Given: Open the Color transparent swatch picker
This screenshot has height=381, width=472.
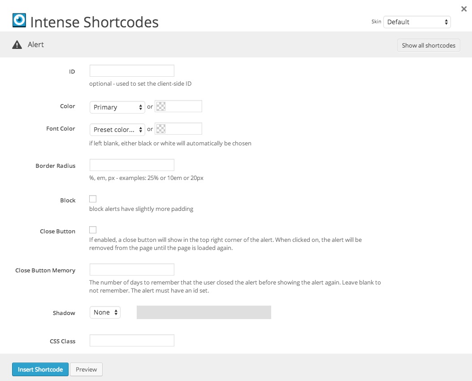Looking at the screenshot, I should pyautogui.click(x=161, y=106).
